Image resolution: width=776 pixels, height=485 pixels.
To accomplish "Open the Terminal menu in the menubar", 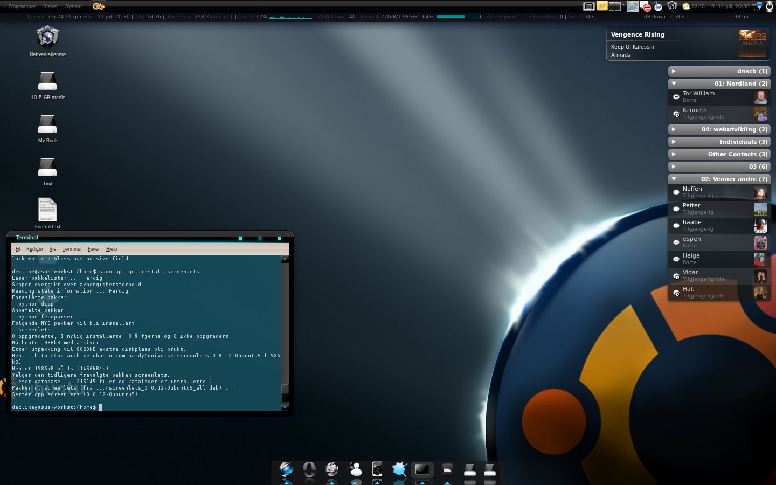I will (72, 249).
